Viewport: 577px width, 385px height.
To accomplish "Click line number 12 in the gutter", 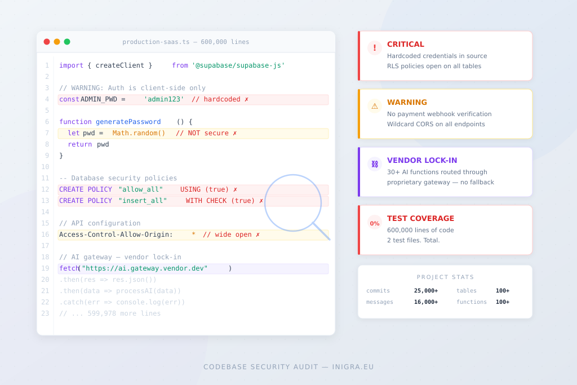I will point(45,189).
